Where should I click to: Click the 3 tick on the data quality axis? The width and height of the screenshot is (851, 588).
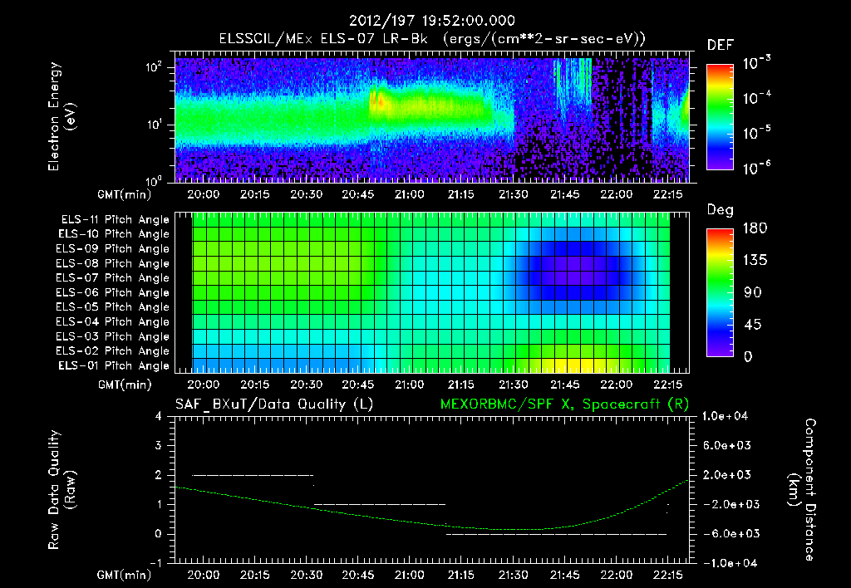[x=158, y=445]
